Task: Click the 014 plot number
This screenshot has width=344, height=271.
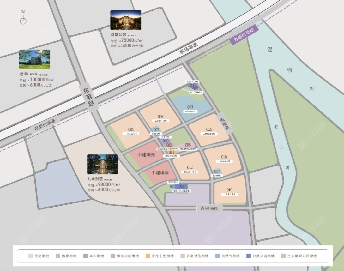Action: pyautogui.click(x=192, y=86)
